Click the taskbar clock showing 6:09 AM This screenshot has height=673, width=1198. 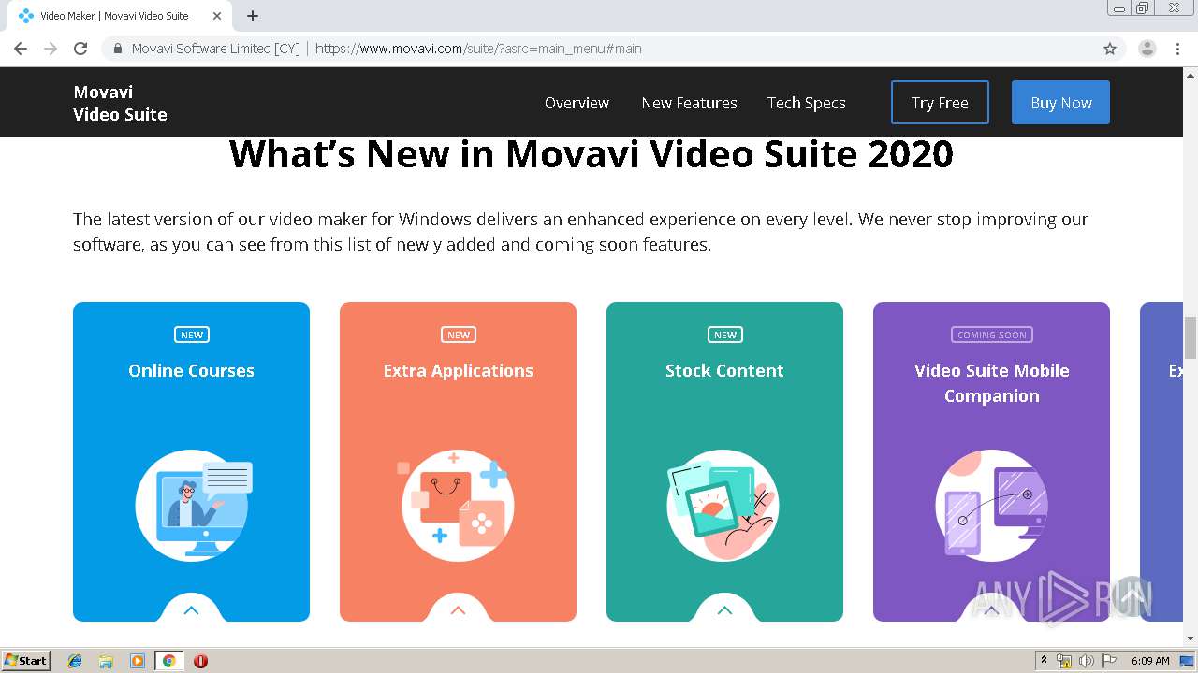1150,661
